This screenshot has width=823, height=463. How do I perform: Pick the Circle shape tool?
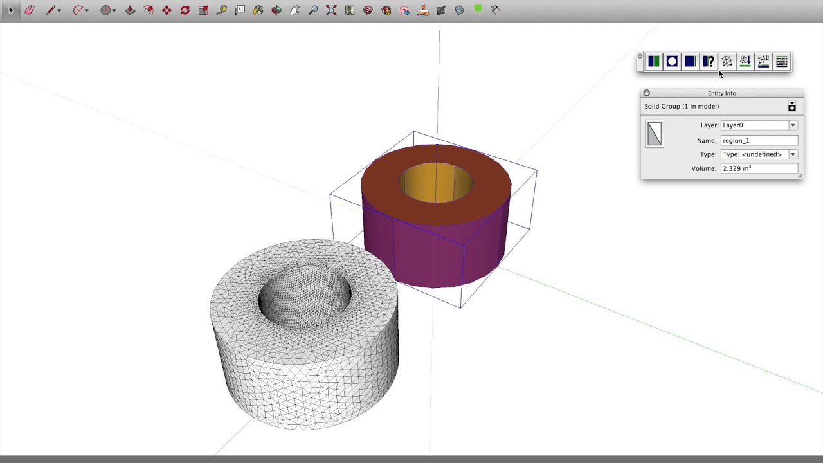coord(105,10)
